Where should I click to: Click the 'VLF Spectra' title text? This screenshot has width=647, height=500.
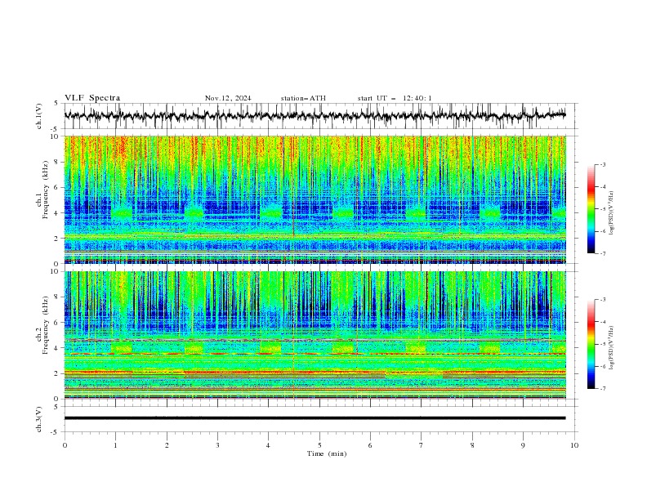pyautogui.click(x=92, y=98)
